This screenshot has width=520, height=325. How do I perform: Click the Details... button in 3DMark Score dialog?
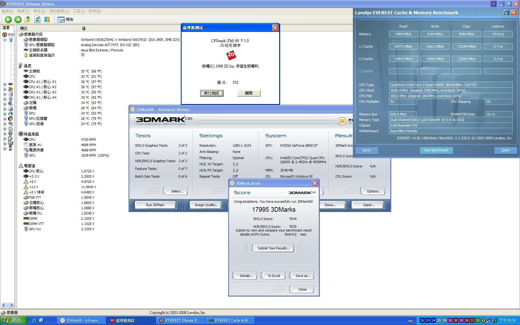coord(246,276)
